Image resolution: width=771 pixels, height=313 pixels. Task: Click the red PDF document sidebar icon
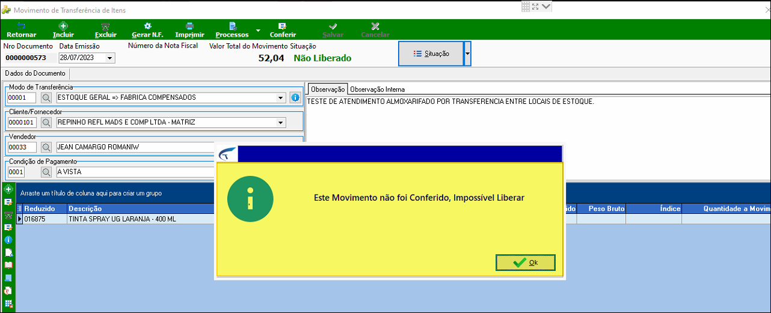pos(8,290)
